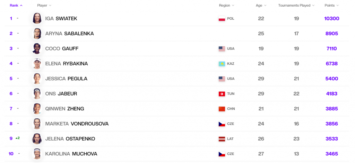Expand the Player column sort dropdown

pos(50,6)
